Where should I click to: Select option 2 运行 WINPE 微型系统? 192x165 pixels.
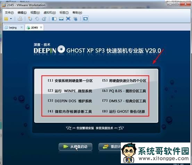coord(70,91)
